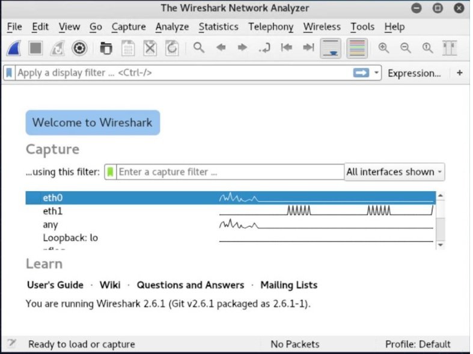Open capture options gear icon
Image resolution: width=473 pixels, height=354 pixels.
click(80, 48)
